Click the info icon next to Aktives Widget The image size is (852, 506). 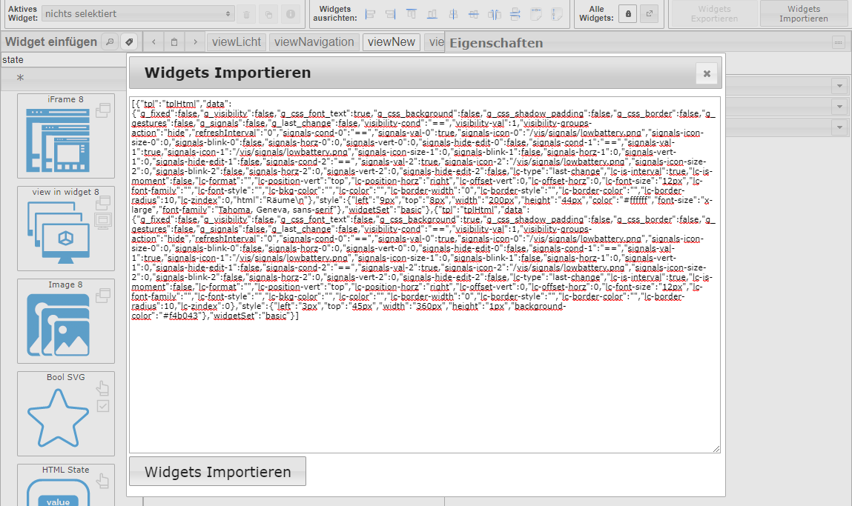click(290, 14)
